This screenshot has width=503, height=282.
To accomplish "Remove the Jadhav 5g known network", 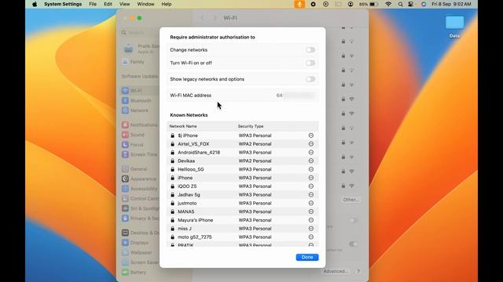I will (311, 195).
